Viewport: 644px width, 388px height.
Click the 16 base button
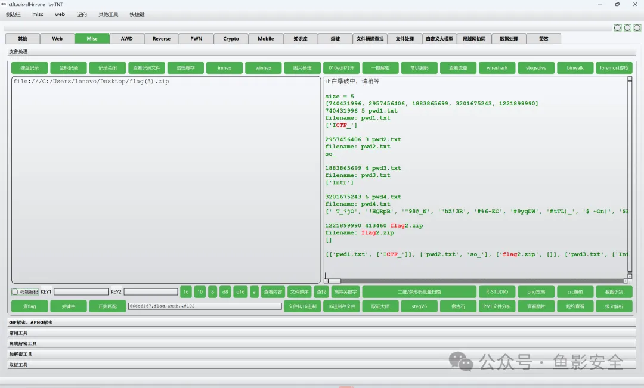pos(186,292)
